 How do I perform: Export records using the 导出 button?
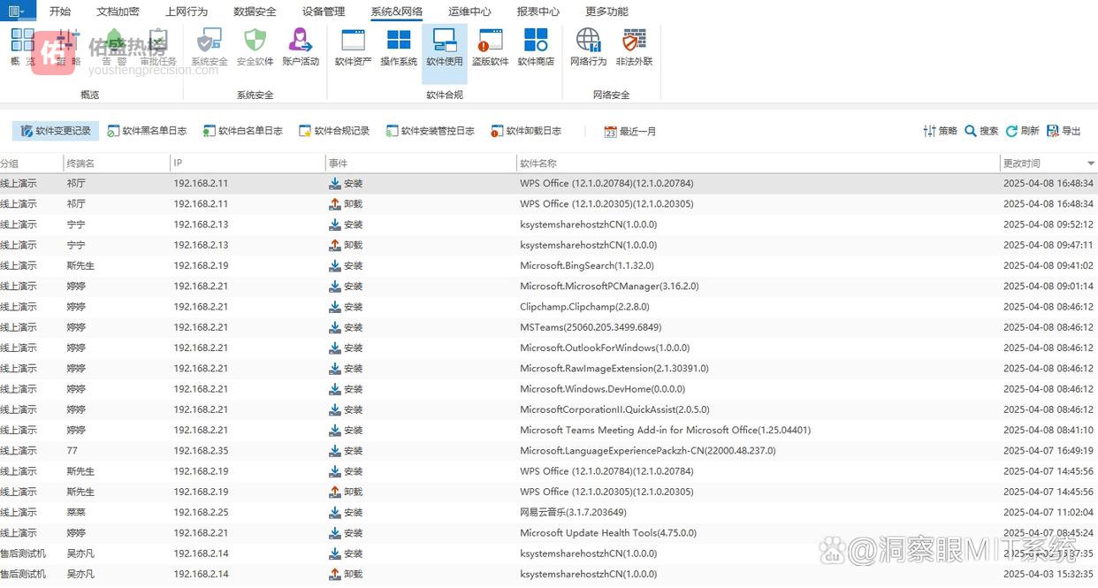pos(1064,131)
